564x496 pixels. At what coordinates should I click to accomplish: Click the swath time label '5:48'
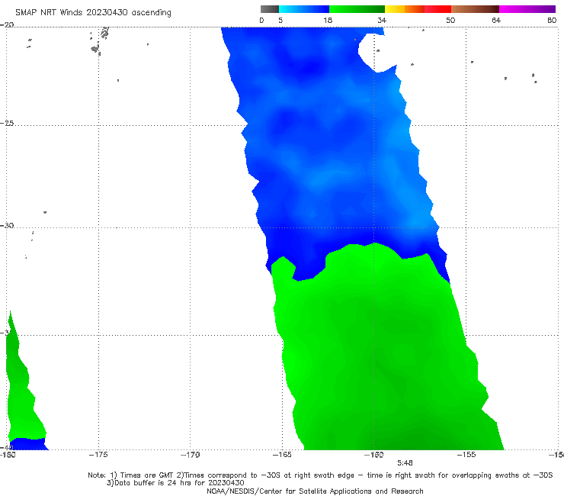[x=405, y=463]
